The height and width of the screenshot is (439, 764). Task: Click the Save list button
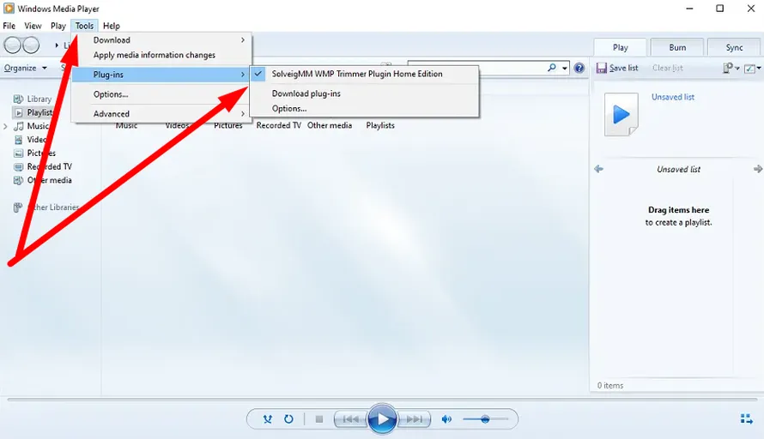coord(617,68)
